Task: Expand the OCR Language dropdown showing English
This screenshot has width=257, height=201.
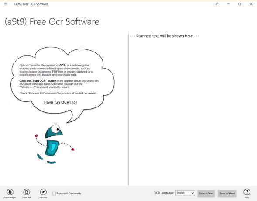Action: click(185, 193)
